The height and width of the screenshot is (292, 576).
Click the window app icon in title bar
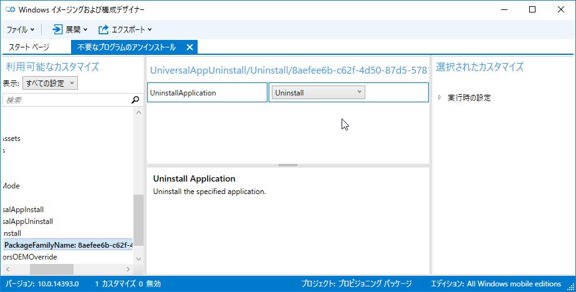(x=10, y=9)
